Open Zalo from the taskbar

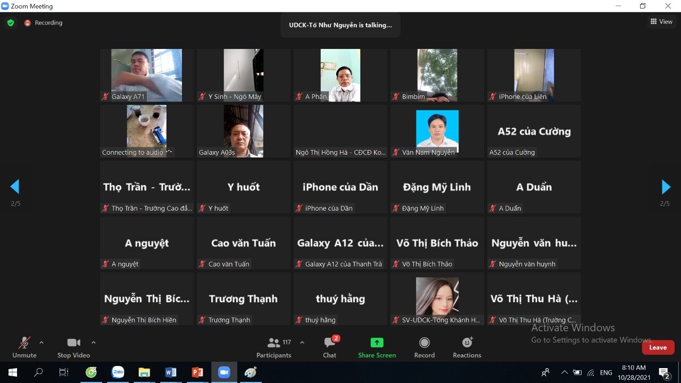pyautogui.click(x=118, y=372)
